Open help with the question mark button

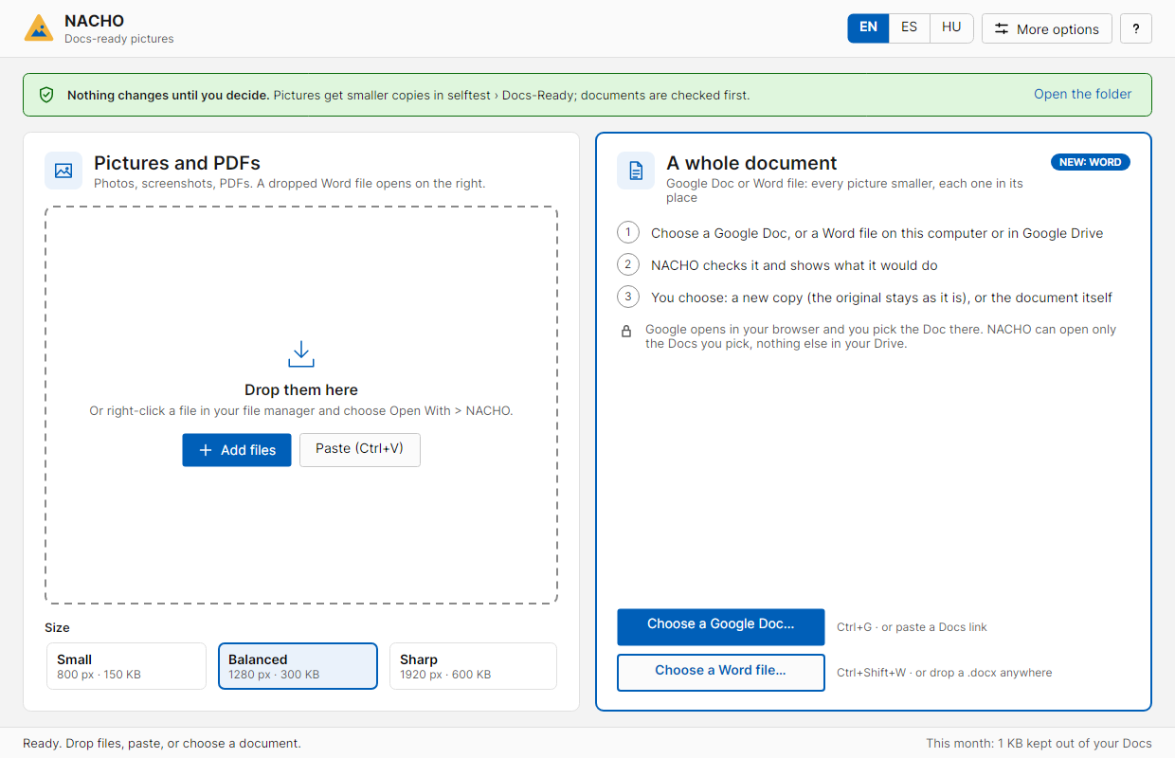[1136, 28]
